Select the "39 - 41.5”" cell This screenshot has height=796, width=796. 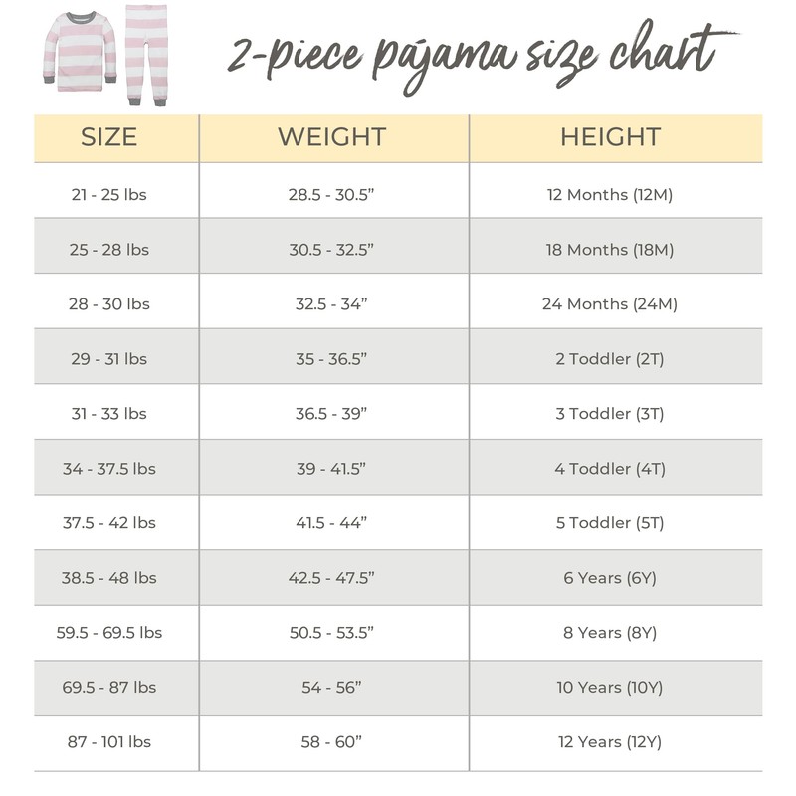point(331,469)
